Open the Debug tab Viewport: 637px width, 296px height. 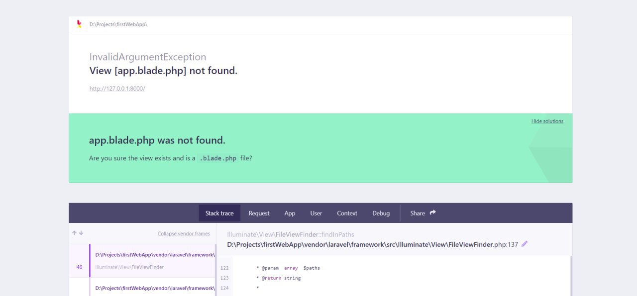pyautogui.click(x=381, y=213)
